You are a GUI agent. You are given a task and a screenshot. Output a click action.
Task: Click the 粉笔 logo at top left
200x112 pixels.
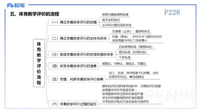click(x=16, y=5)
